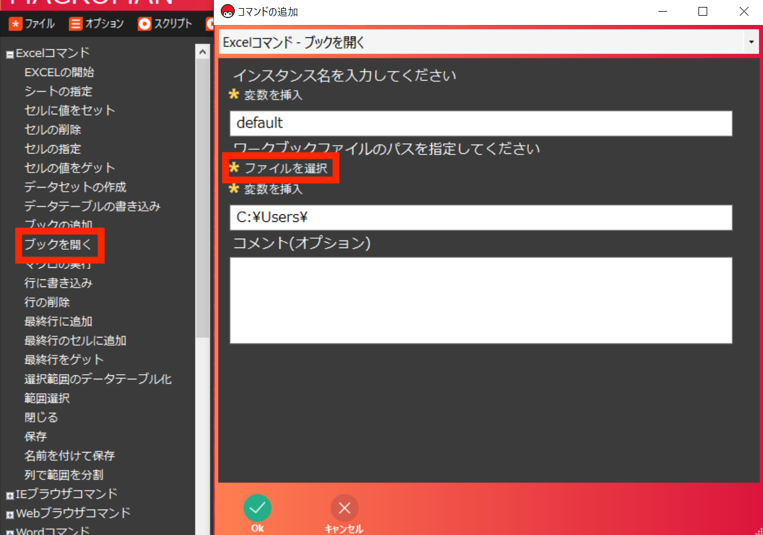763x535 pixels.
Task: Select 選択範囲のデータテーブル化 command
Action: [98, 379]
